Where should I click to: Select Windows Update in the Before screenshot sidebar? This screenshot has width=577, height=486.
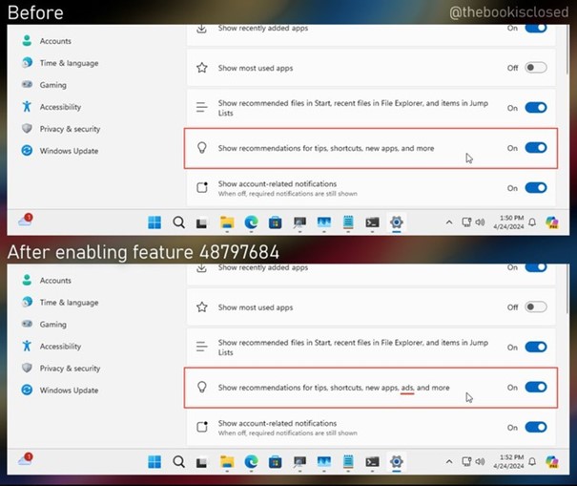60,151
